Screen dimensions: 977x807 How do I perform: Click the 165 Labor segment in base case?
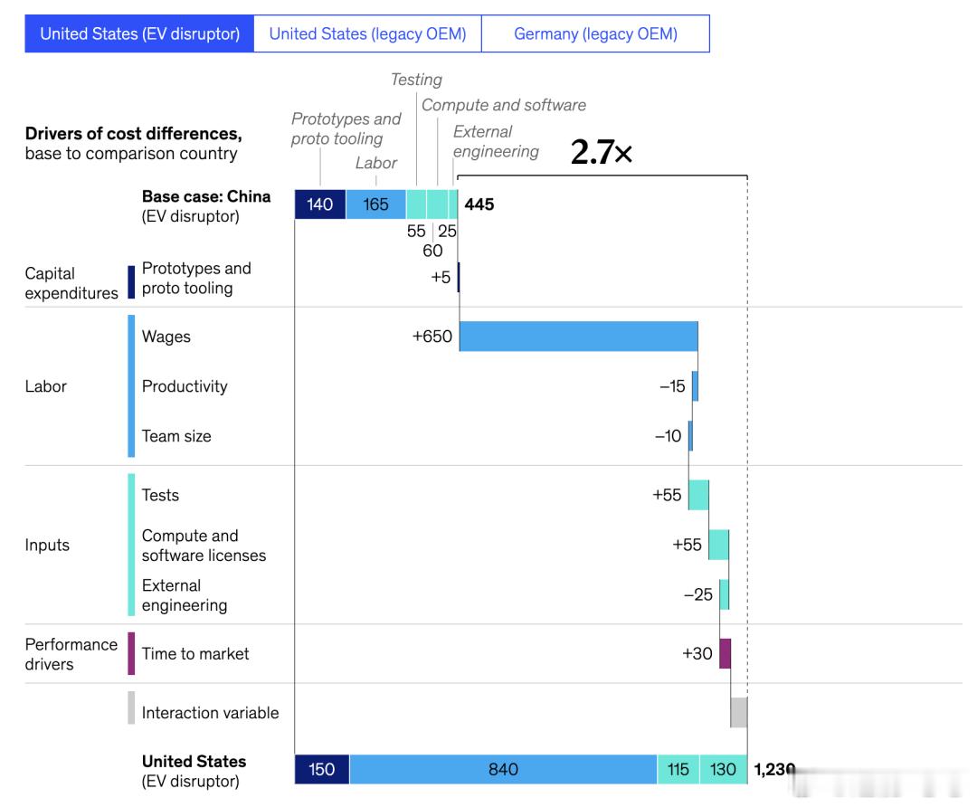(375, 204)
